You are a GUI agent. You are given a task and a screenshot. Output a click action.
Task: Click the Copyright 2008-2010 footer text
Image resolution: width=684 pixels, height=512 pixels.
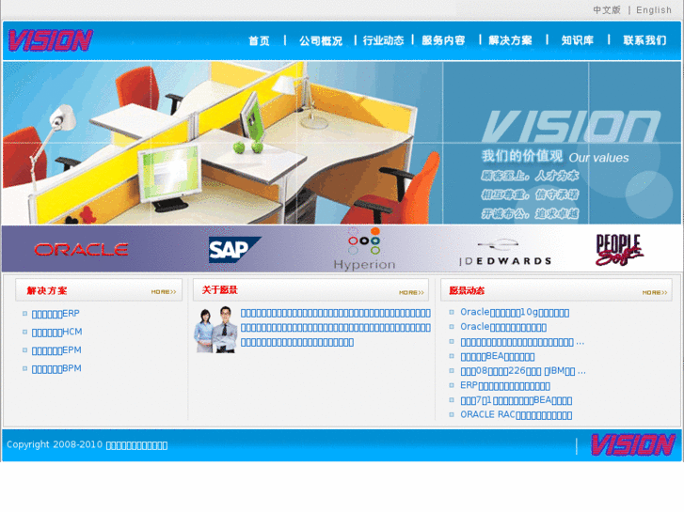pyautogui.click(x=87, y=445)
